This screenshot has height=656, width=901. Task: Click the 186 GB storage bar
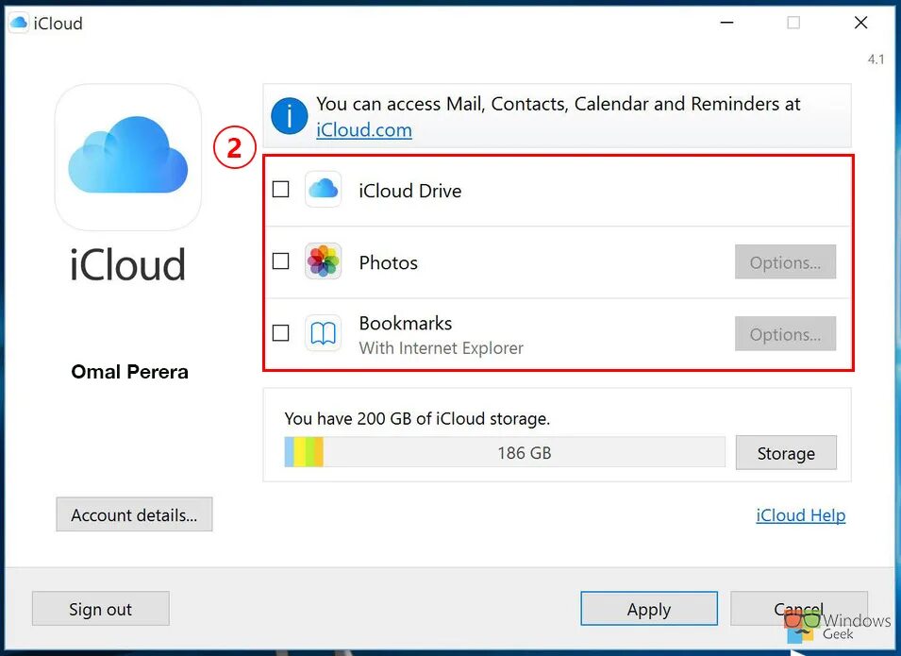tap(505, 452)
